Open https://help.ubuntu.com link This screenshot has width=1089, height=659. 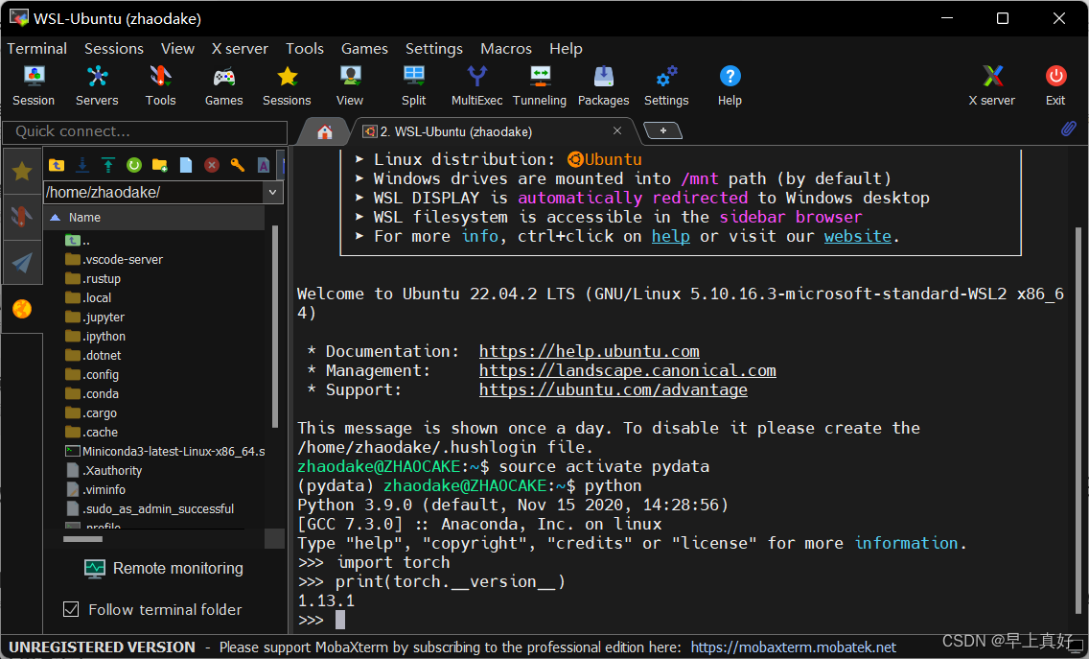(x=589, y=351)
